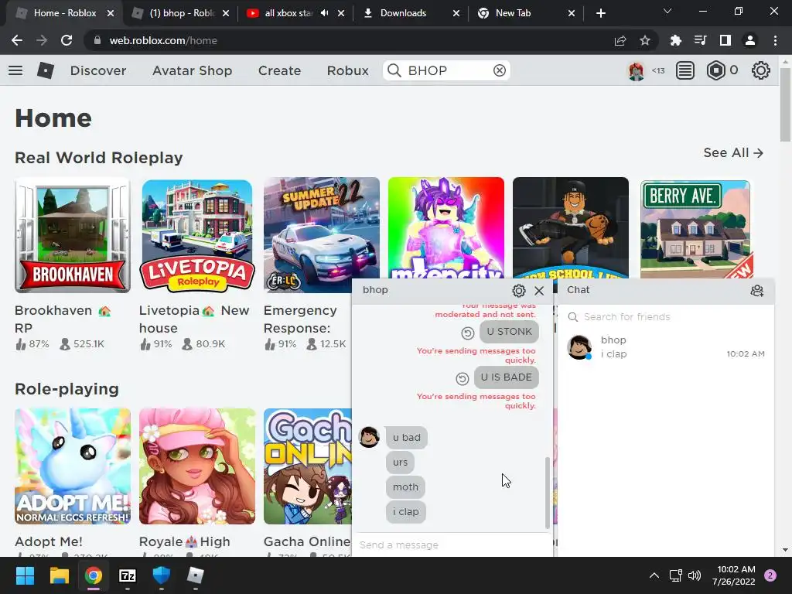
Task: Create a chat group icon
Action: (756, 291)
